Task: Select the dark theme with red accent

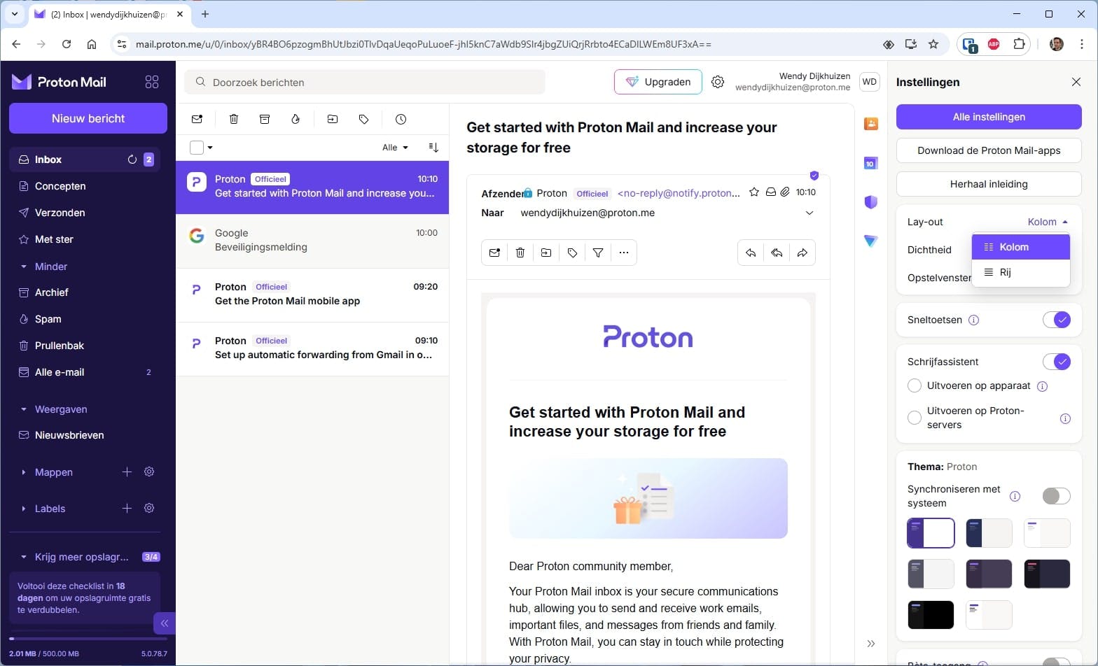Action: pos(1047,574)
